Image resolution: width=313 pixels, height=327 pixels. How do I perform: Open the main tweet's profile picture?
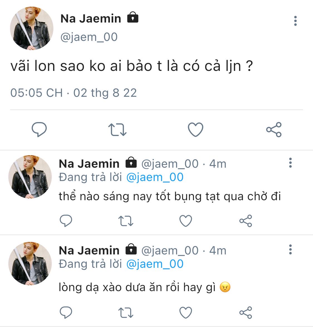point(32,28)
